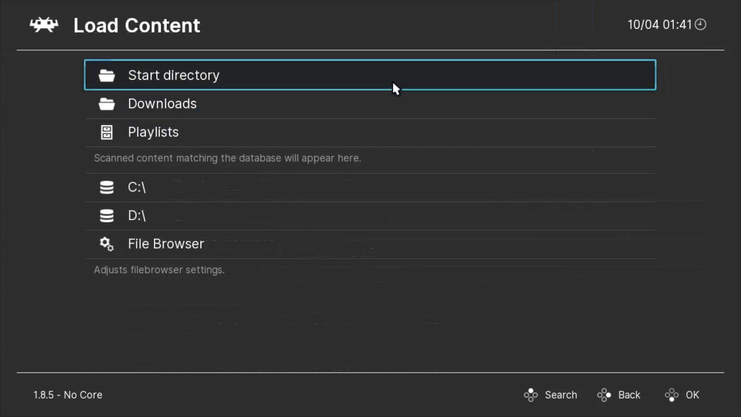Click the gamepad icon next to Search
This screenshot has width=741, height=417.
pos(531,394)
